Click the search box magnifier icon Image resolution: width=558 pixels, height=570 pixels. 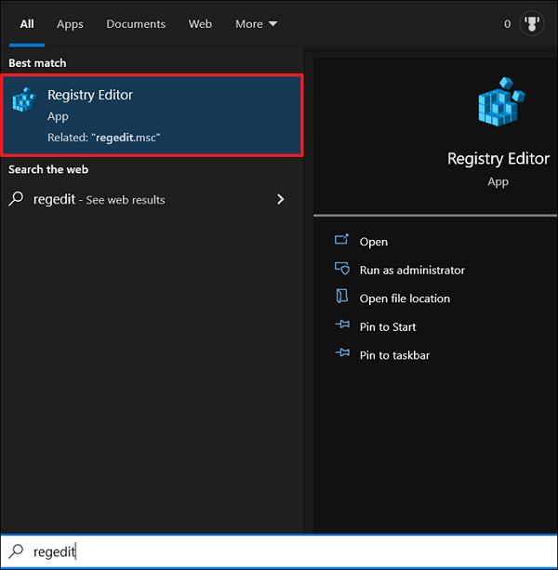tap(16, 551)
